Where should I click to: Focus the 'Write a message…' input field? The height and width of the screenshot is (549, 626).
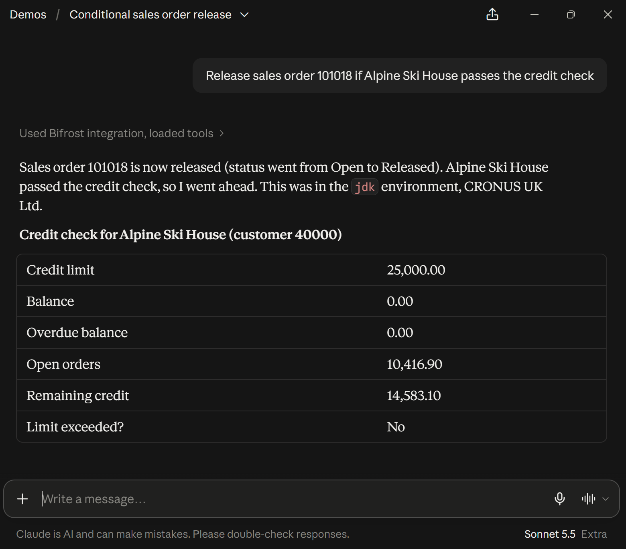[295, 499]
